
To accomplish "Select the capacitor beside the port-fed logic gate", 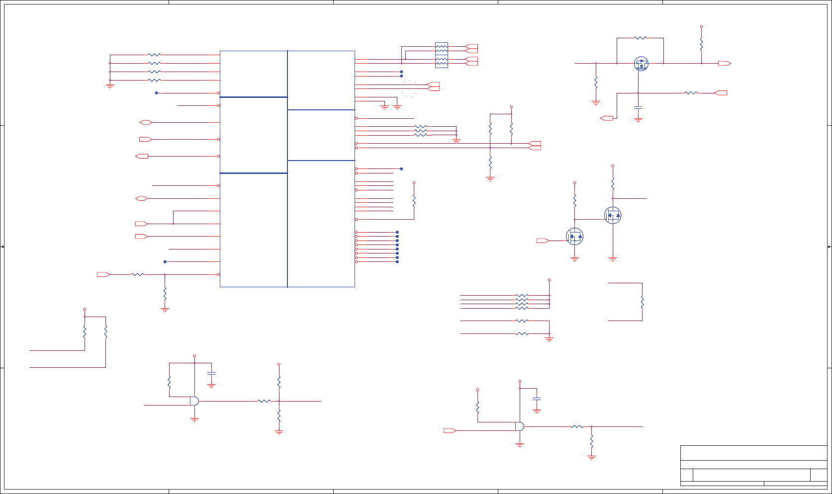I will coord(537,399).
